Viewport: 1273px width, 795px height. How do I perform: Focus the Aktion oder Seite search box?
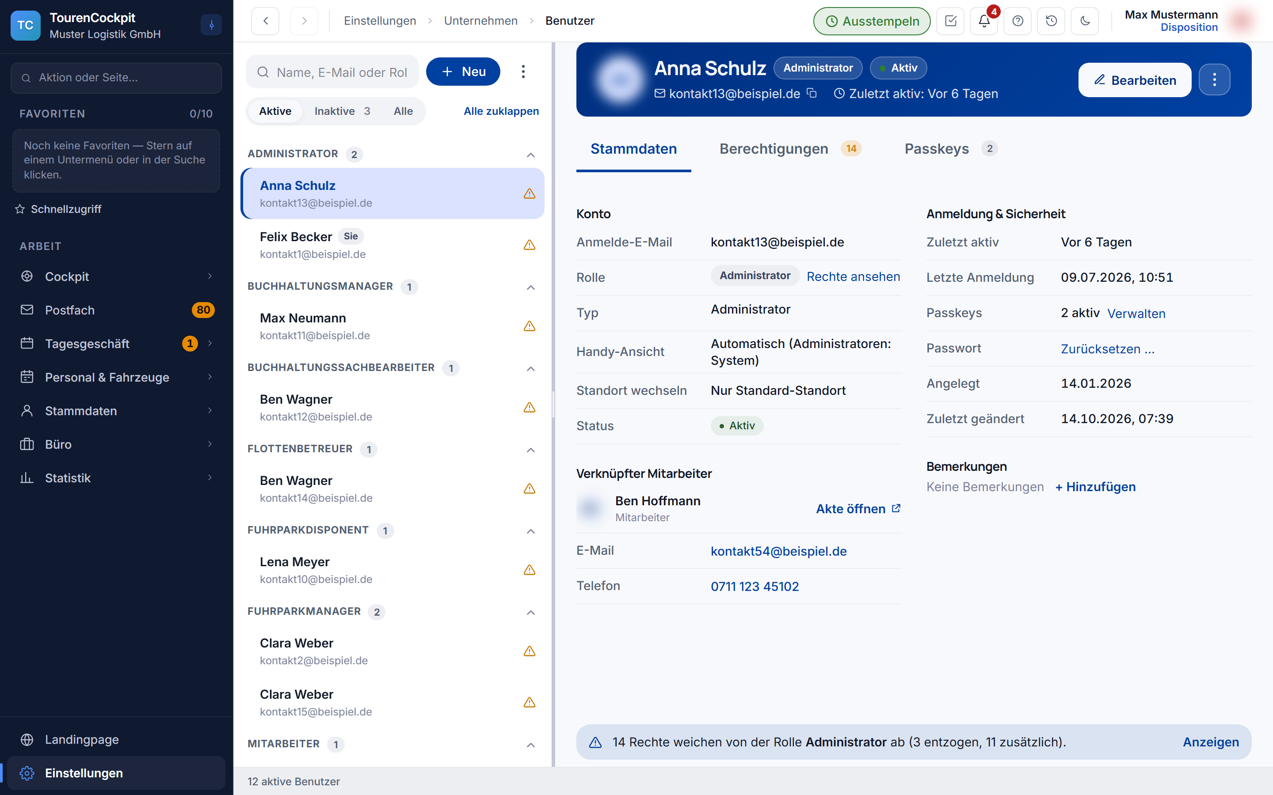click(x=116, y=78)
